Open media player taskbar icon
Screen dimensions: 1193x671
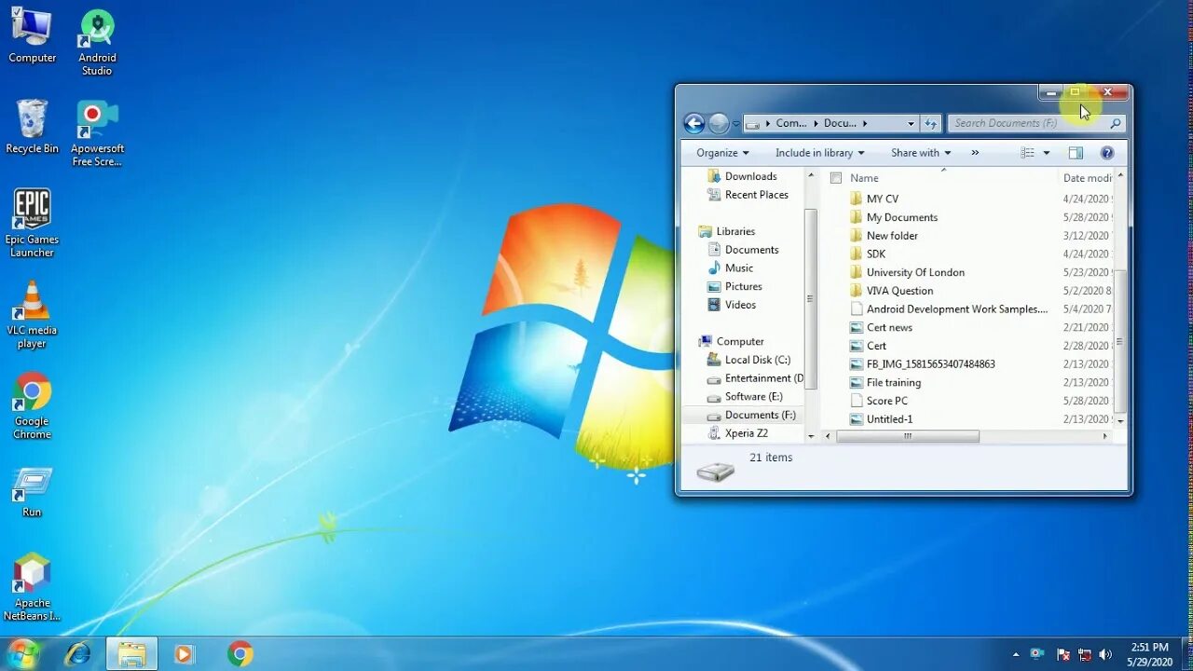click(185, 654)
